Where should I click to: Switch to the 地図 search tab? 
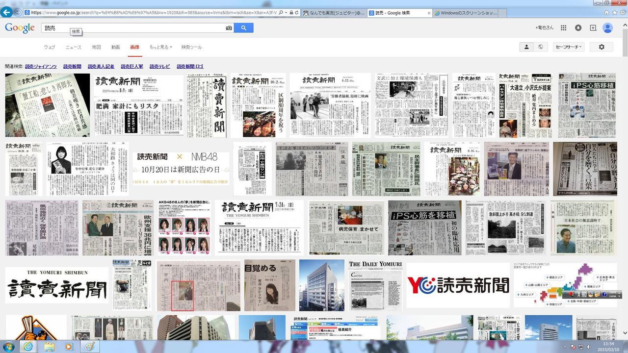pos(96,47)
